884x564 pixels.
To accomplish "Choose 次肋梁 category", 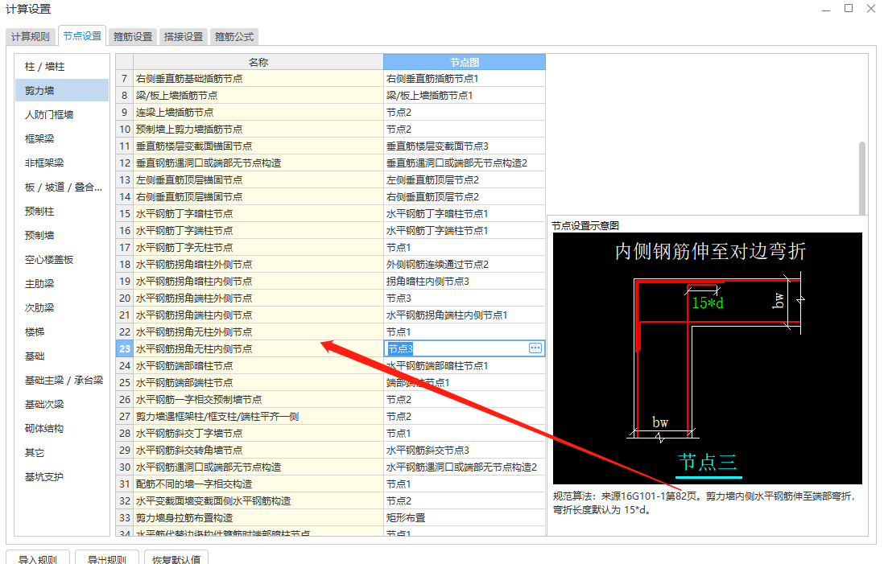I will 62,308.
